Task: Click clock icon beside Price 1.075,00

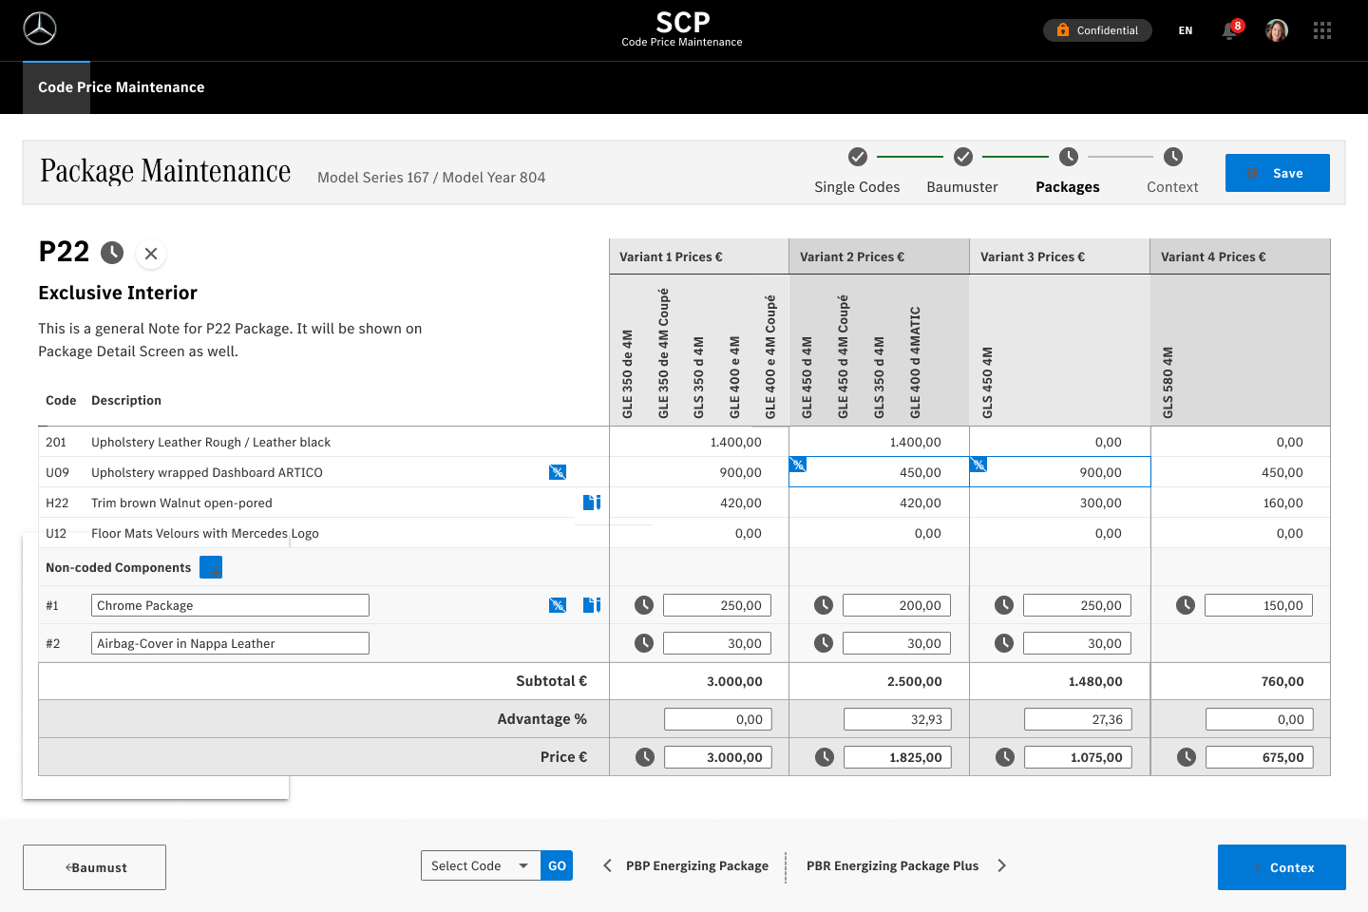Action: (1005, 757)
